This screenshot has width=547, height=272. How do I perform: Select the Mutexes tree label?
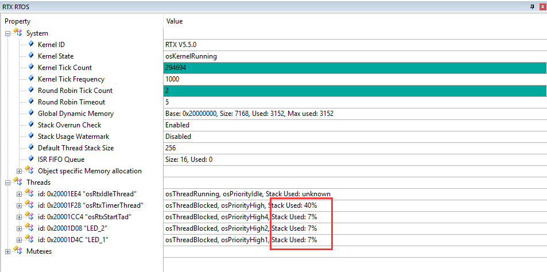[39, 251]
